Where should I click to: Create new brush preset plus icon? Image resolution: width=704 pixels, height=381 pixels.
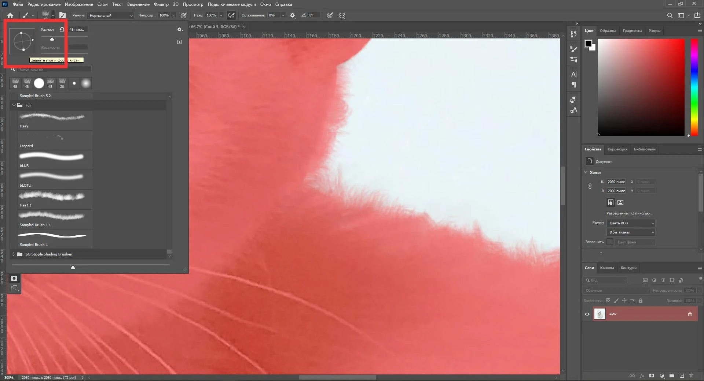click(x=179, y=42)
